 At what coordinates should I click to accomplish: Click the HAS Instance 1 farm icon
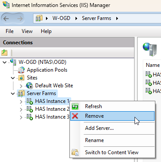coord(30,101)
